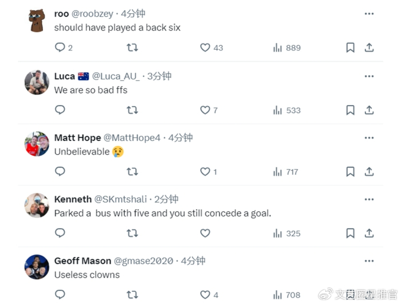401x304 pixels.
Task: Bookmark roo's tweet
Action: click(351, 48)
